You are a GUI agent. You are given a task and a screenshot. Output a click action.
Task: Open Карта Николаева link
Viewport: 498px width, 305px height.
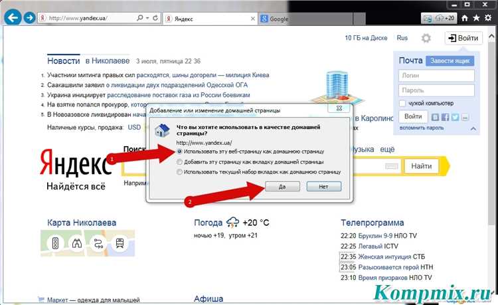pos(82,223)
